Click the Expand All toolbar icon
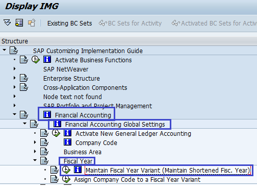 pyautogui.click(x=7, y=22)
